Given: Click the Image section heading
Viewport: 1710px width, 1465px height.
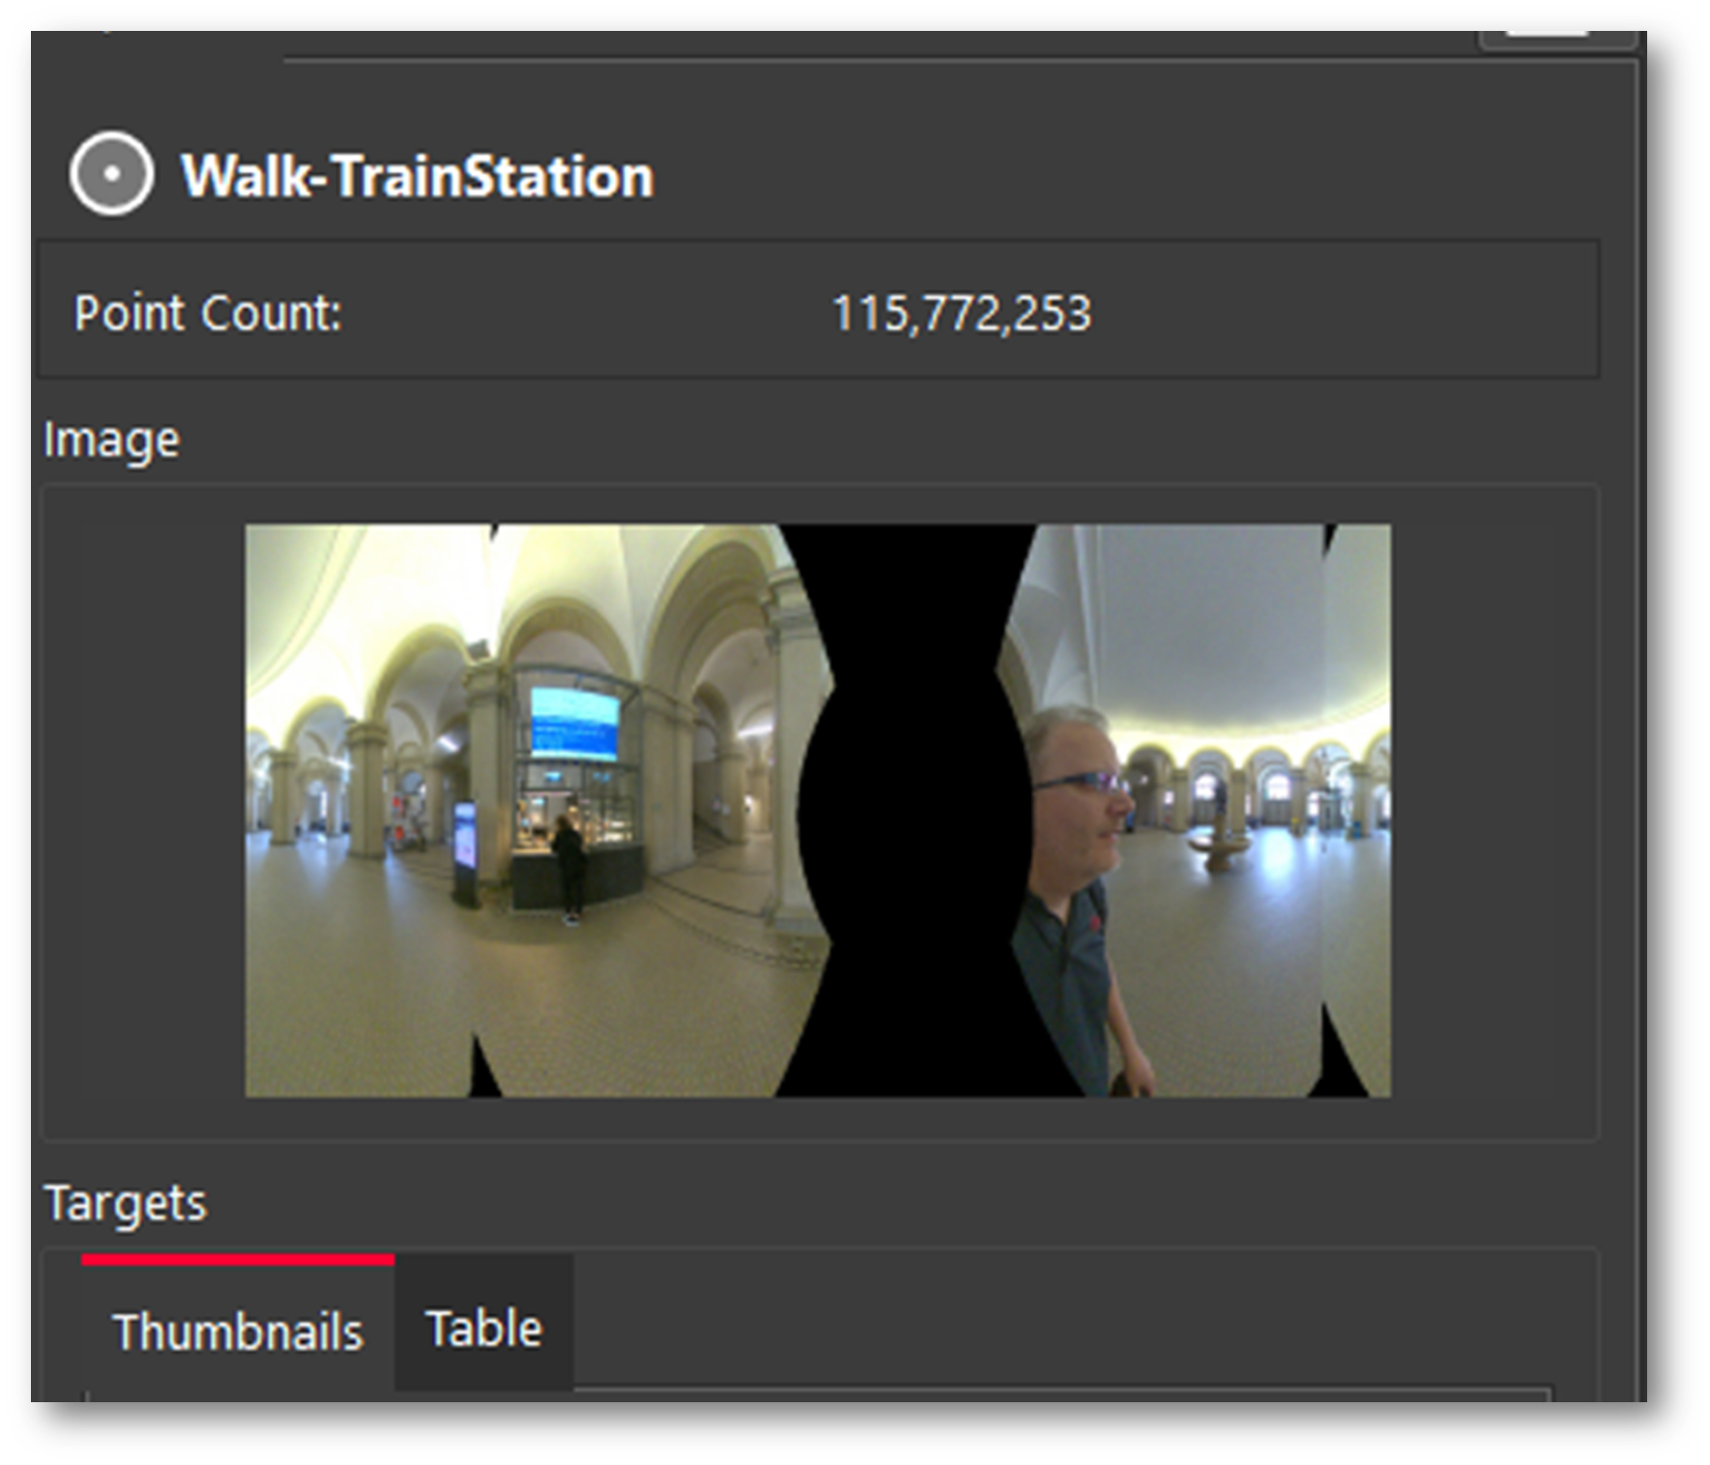Looking at the screenshot, I should (111, 441).
